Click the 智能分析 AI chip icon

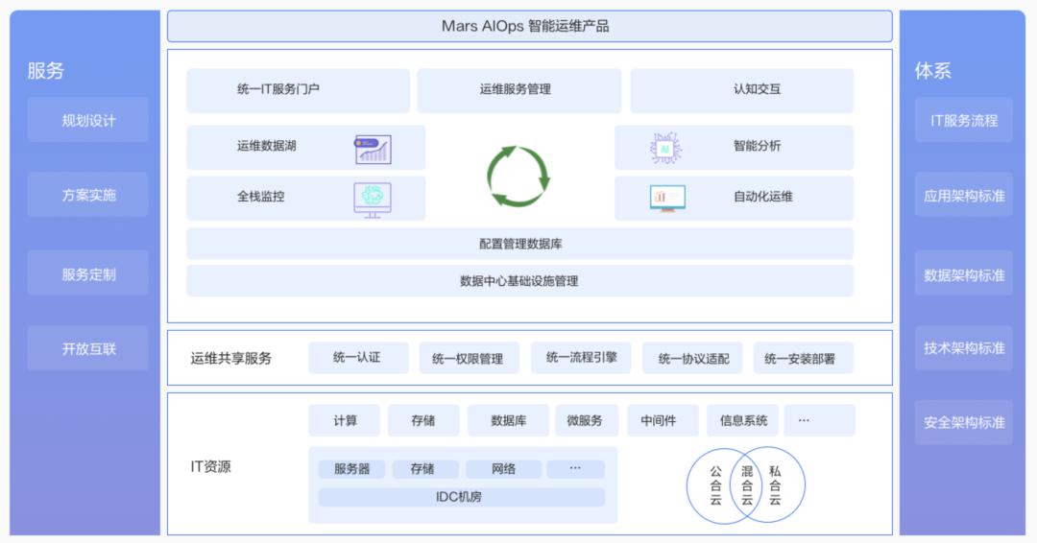click(x=665, y=149)
